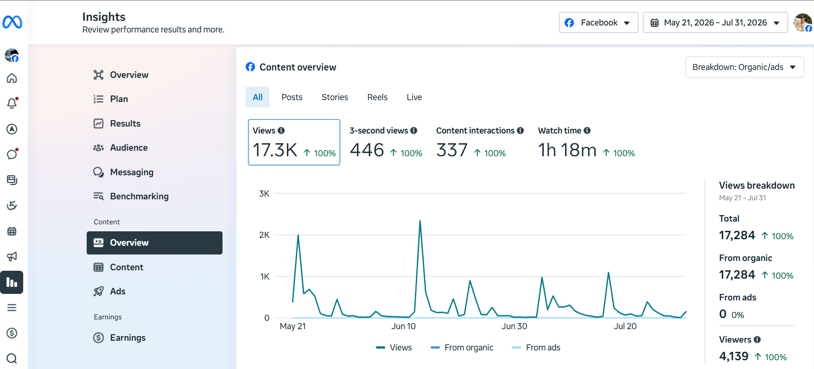Switch to the Reels tab

click(x=377, y=97)
